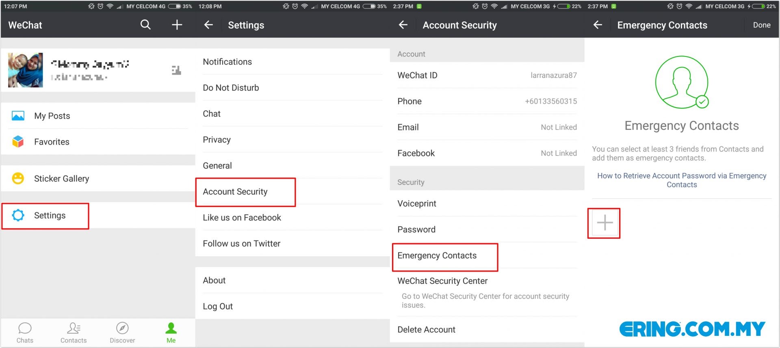Go back from Emergency Contacts screen
780x348 pixels.
(598, 25)
